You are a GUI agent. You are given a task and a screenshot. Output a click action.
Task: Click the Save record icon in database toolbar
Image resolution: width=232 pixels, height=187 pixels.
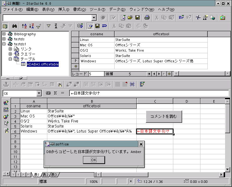(x=97, y=26)
